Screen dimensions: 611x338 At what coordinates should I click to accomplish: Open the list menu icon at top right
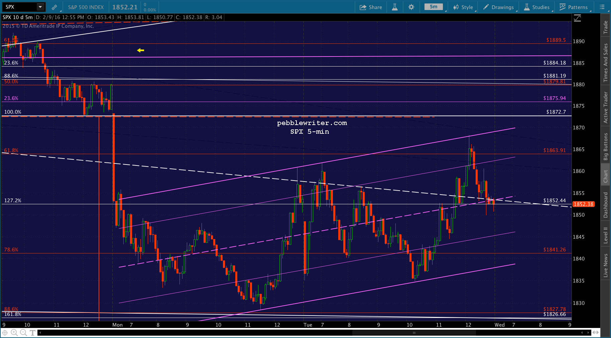tap(602, 7)
